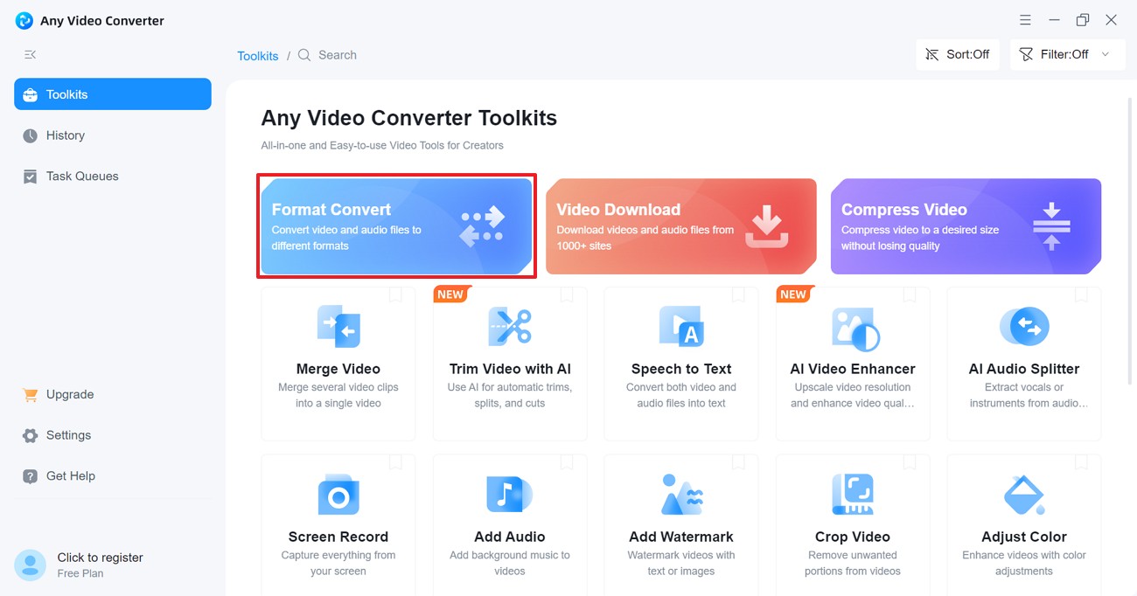Click the Upgrade option in sidebar
Viewport: 1137px width, 596px height.
(69, 394)
